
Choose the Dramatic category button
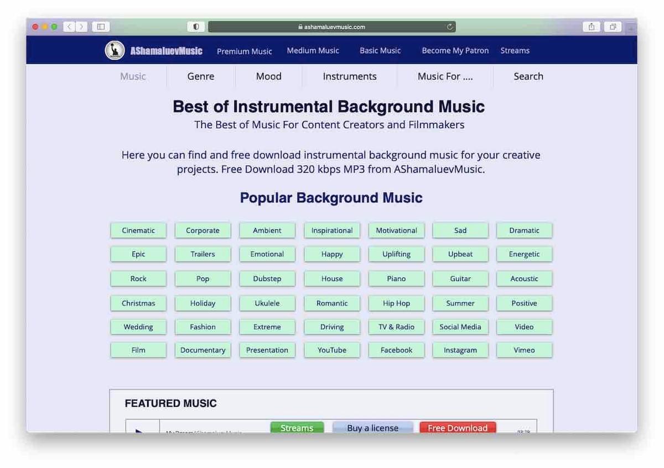click(x=524, y=230)
